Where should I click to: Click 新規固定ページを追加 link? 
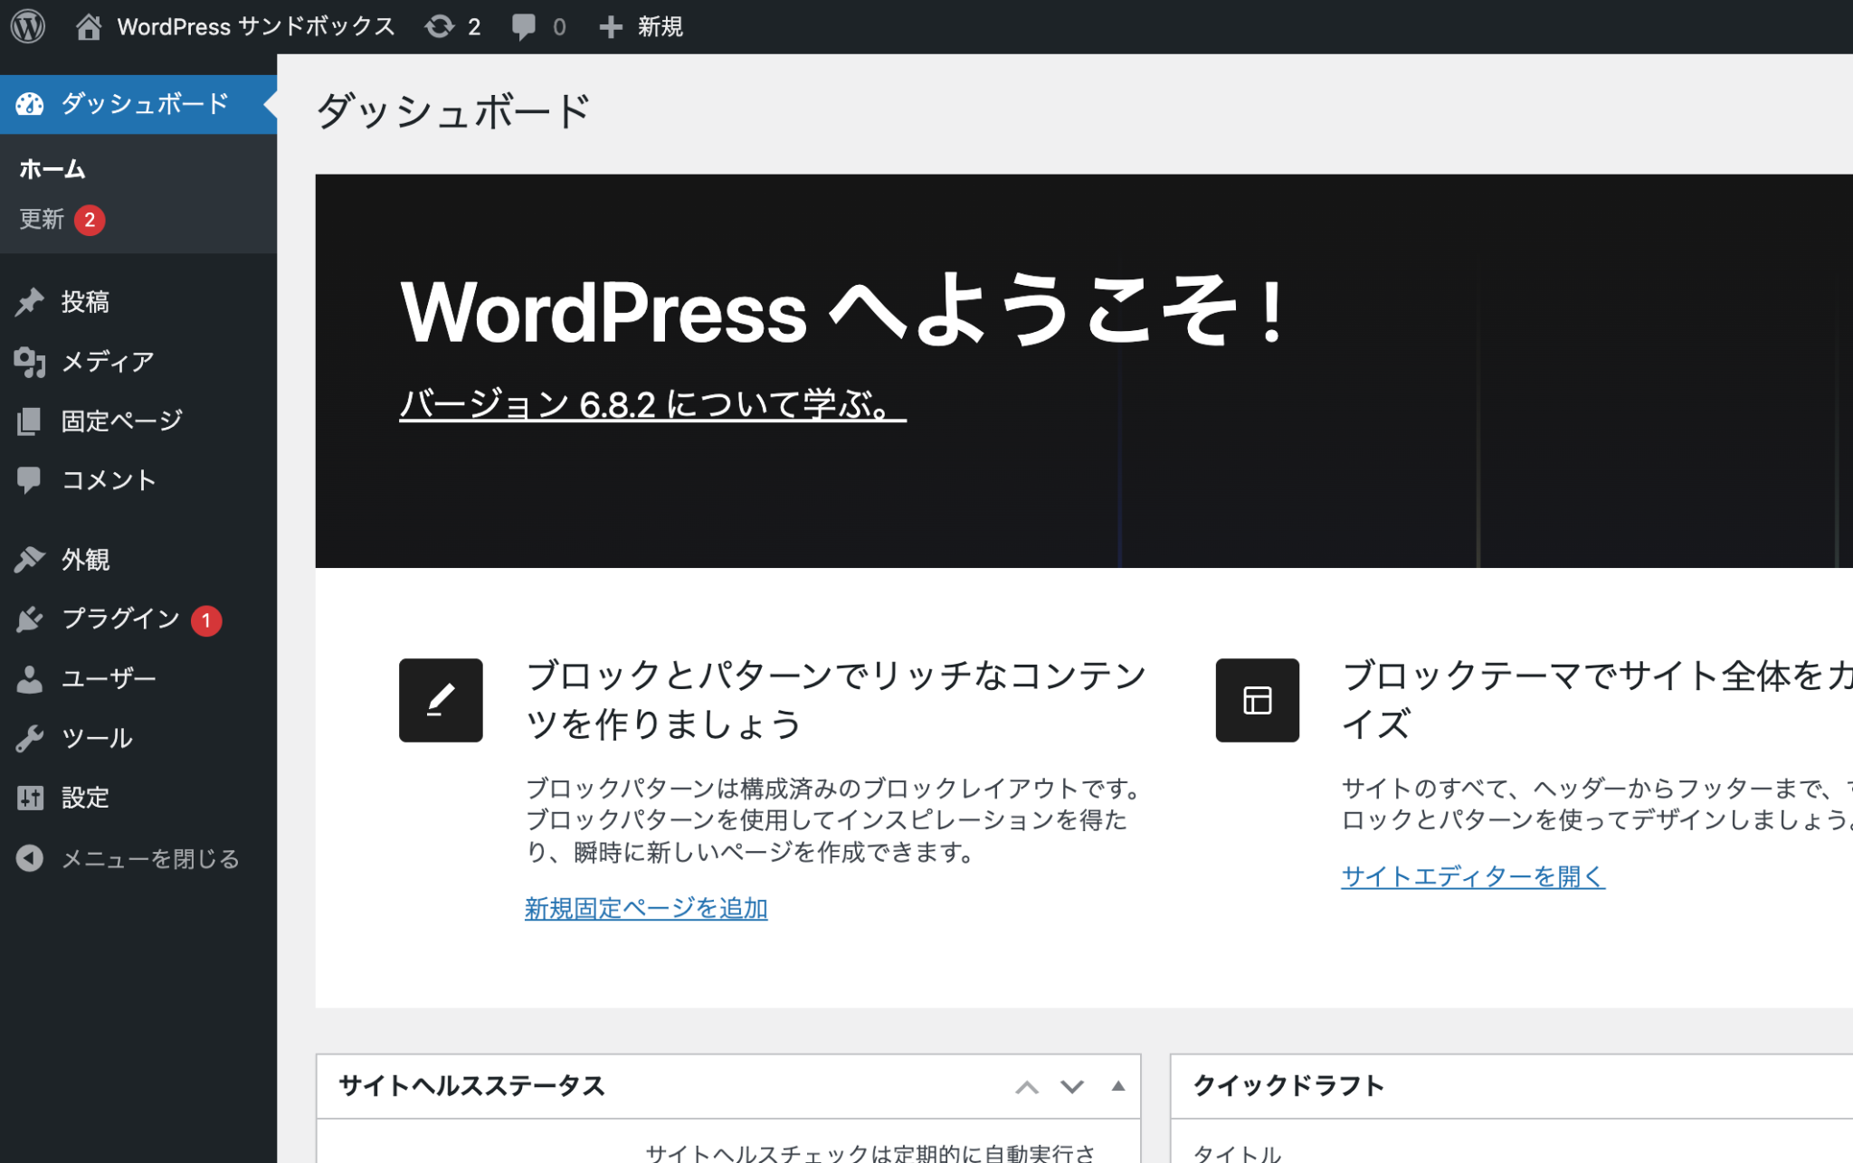[645, 908]
